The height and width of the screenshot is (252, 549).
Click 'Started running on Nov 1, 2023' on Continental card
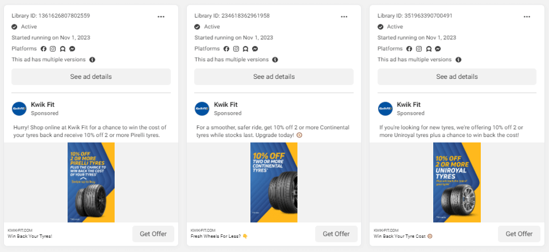coord(233,37)
